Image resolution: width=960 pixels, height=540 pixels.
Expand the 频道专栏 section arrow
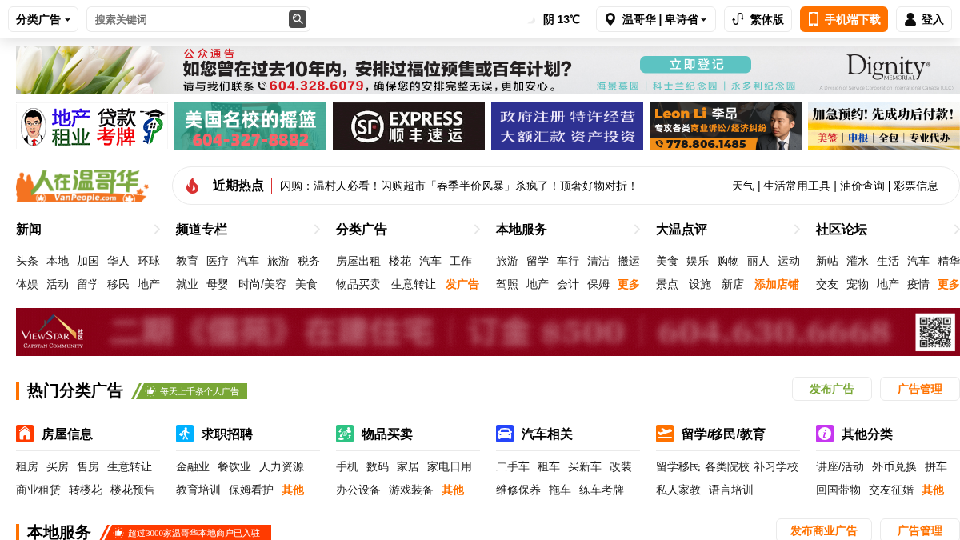point(317,230)
